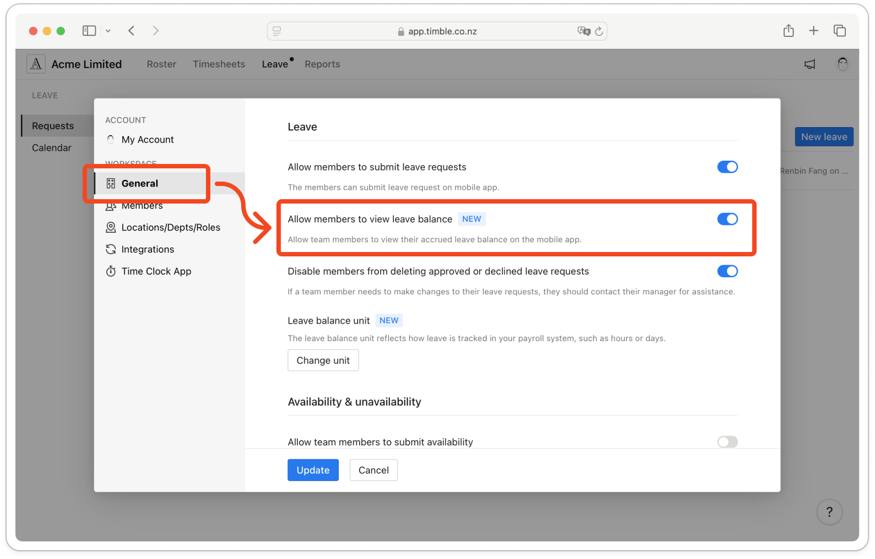
Task: Click the Safari share icon
Action: (x=789, y=31)
